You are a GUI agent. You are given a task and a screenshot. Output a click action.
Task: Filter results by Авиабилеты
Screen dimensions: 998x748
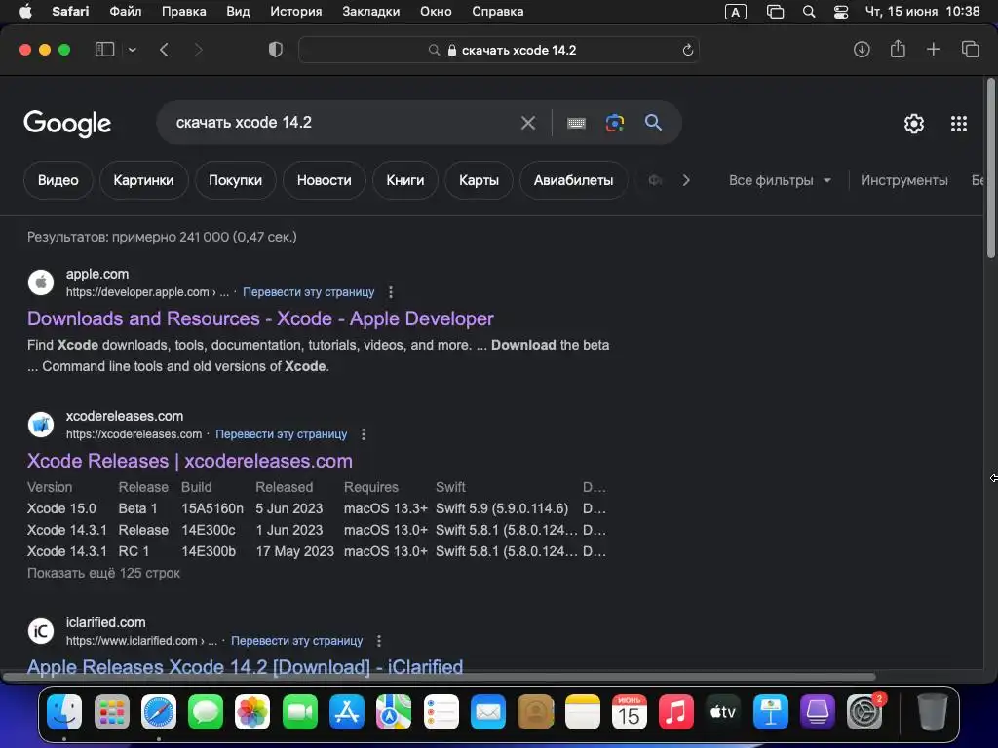(573, 180)
